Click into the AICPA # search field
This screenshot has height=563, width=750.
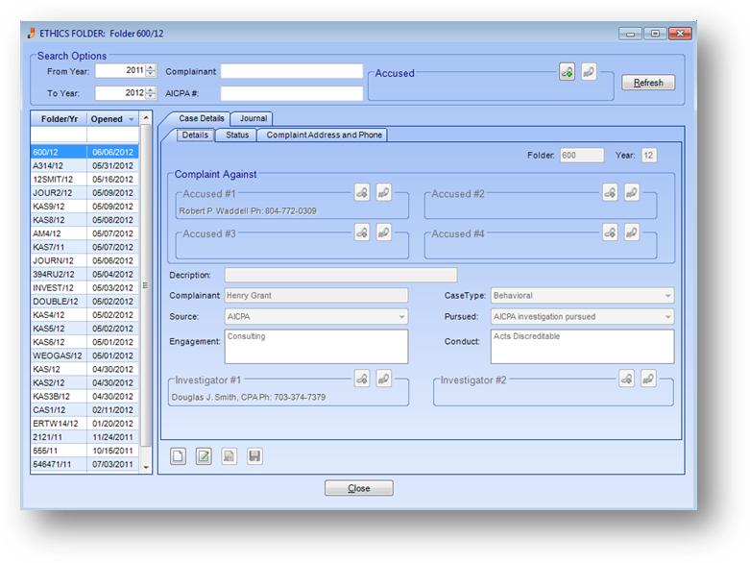(292, 93)
